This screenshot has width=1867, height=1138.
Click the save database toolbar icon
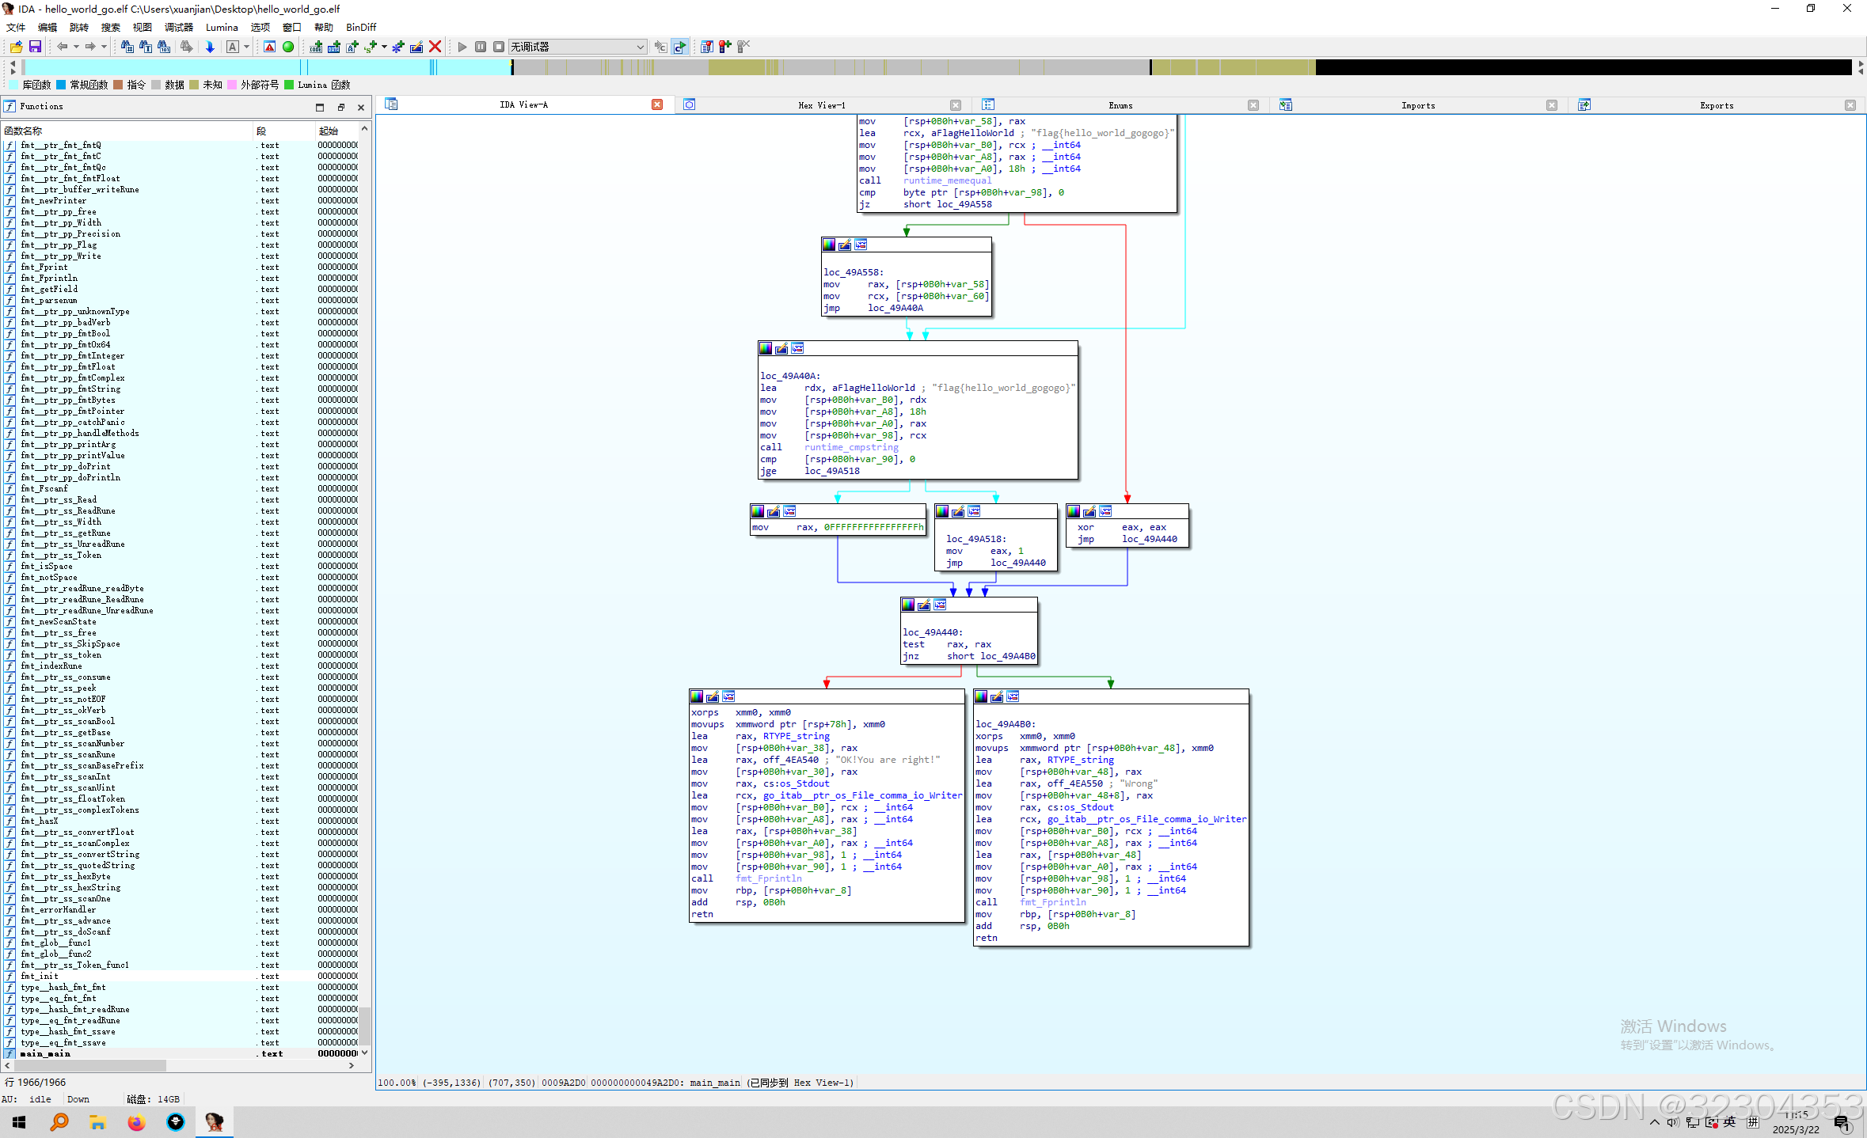pyautogui.click(x=35, y=47)
